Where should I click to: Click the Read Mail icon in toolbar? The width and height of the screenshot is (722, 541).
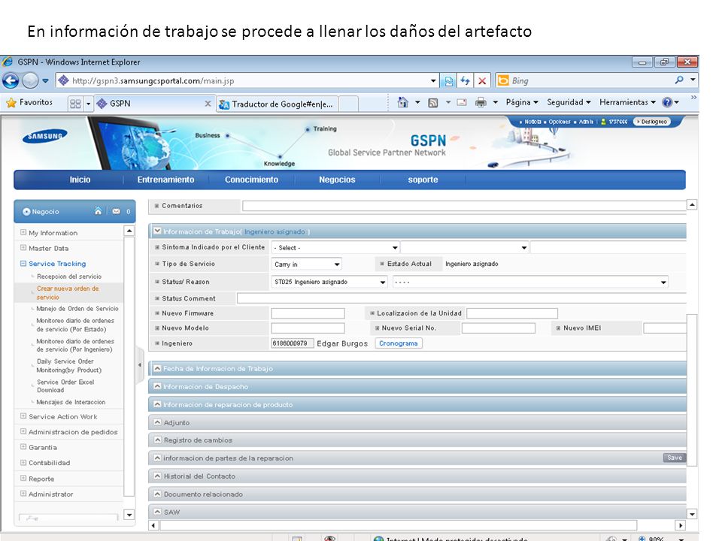tap(462, 102)
